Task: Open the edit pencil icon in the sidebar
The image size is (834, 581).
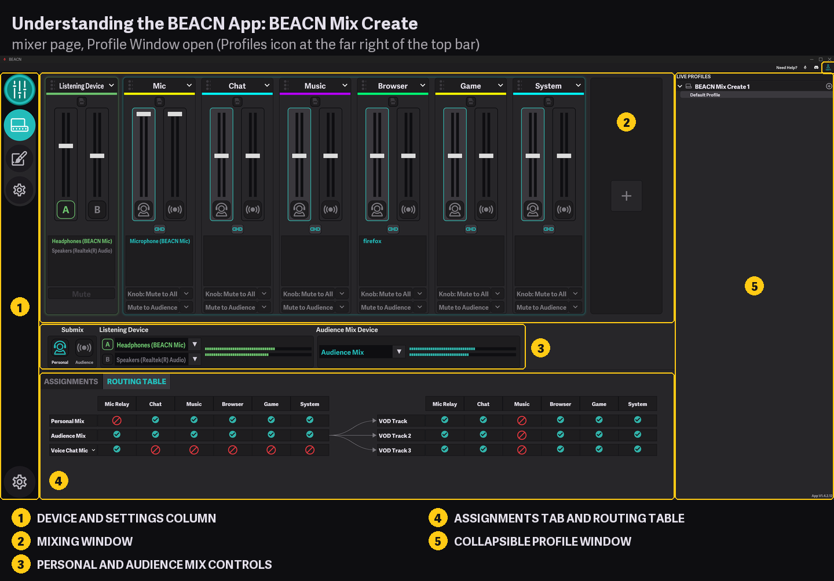Action: click(20, 158)
